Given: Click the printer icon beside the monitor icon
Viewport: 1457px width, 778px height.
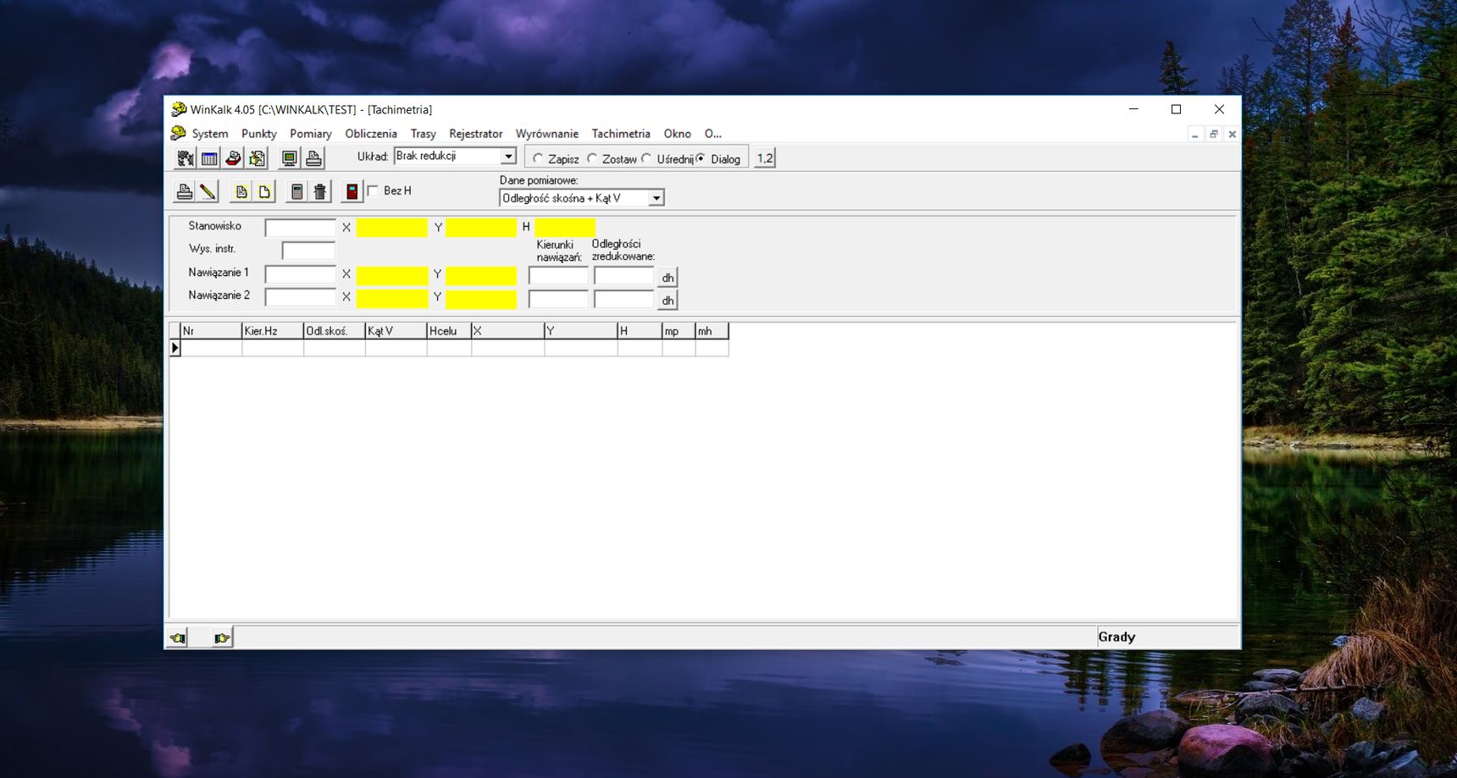Looking at the screenshot, I should (x=313, y=158).
